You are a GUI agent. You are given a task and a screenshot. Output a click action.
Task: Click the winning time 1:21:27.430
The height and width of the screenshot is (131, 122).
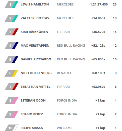[99, 4]
